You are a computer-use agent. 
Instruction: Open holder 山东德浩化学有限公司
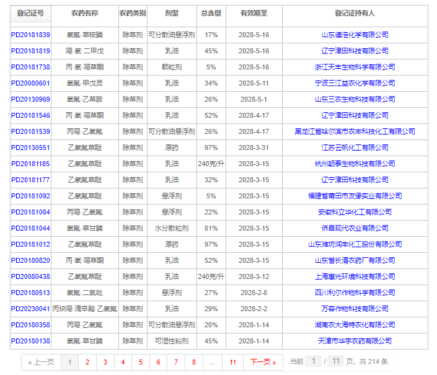[355, 35]
